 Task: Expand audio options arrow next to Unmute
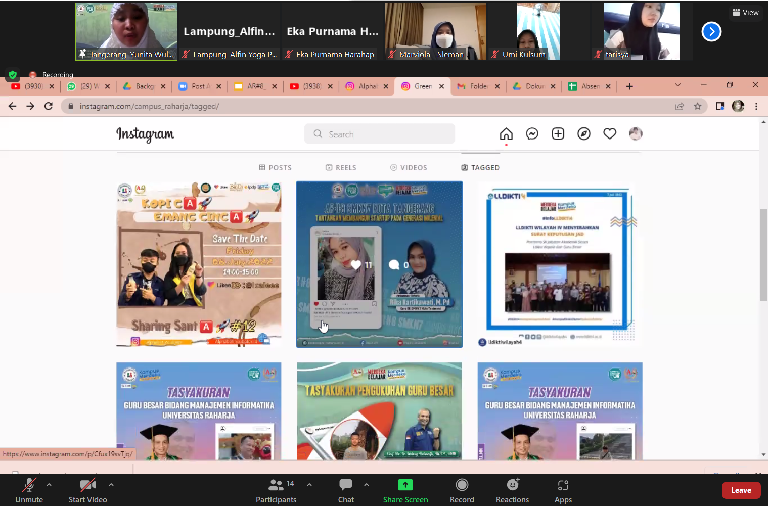[49, 485]
